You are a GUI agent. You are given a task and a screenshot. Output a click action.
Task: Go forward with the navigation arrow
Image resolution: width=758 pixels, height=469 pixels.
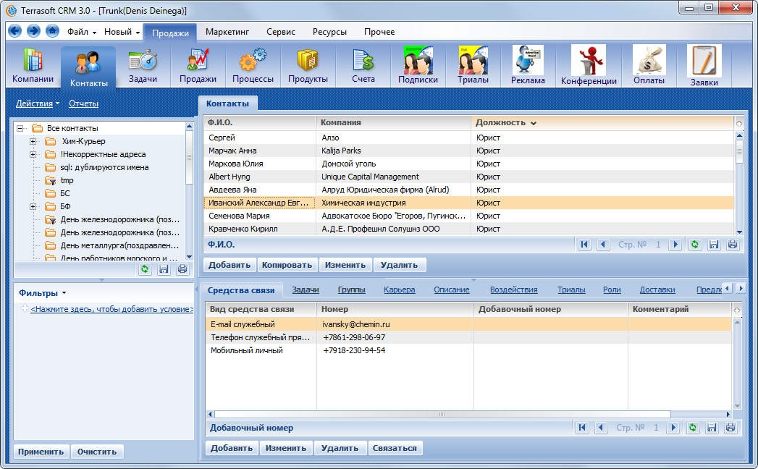pos(33,31)
